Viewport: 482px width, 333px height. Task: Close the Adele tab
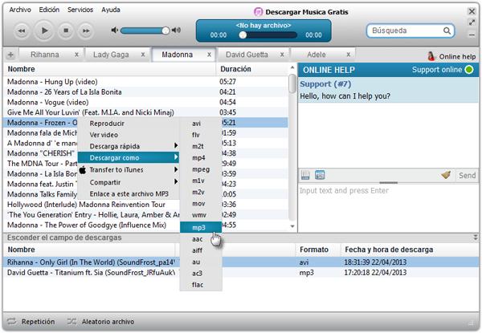[349, 55]
